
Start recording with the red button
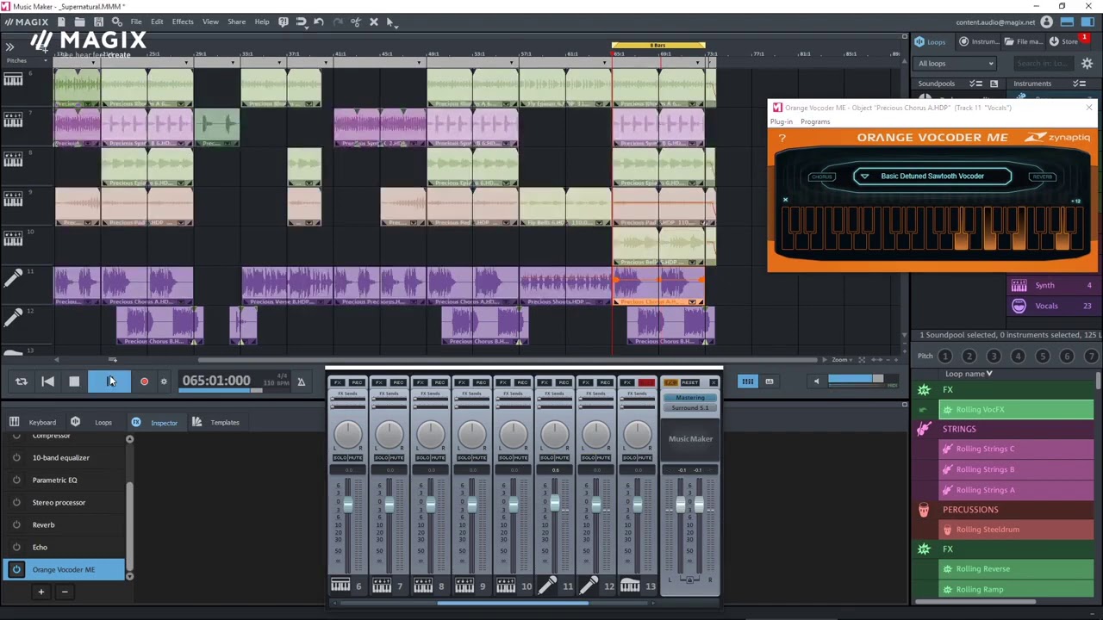point(144,381)
